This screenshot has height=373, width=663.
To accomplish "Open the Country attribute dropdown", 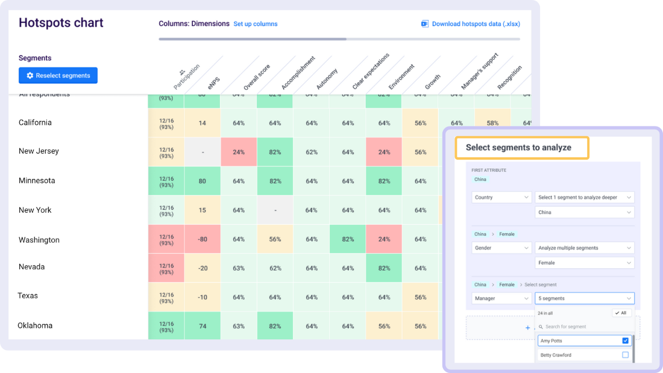I will 501,197.
